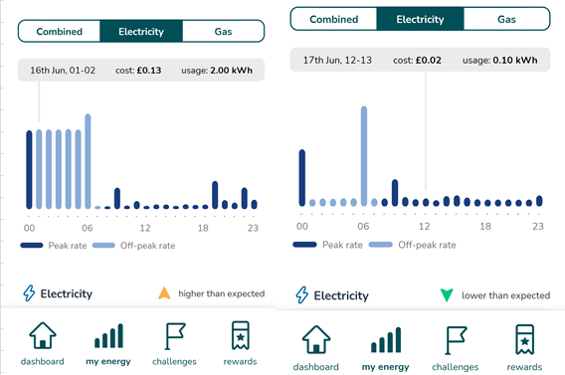Click green lower than expected arrow
This screenshot has width=565, height=375.
(447, 295)
